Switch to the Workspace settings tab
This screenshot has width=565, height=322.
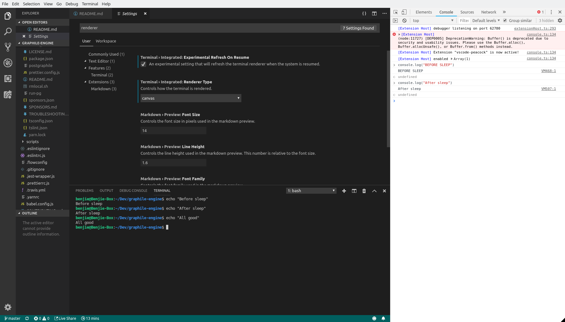(x=106, y=41)
